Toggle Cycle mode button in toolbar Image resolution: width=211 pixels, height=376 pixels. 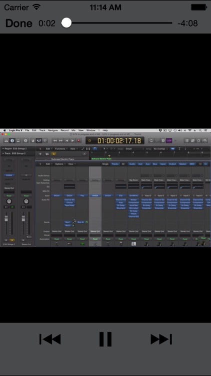point(151,141)
